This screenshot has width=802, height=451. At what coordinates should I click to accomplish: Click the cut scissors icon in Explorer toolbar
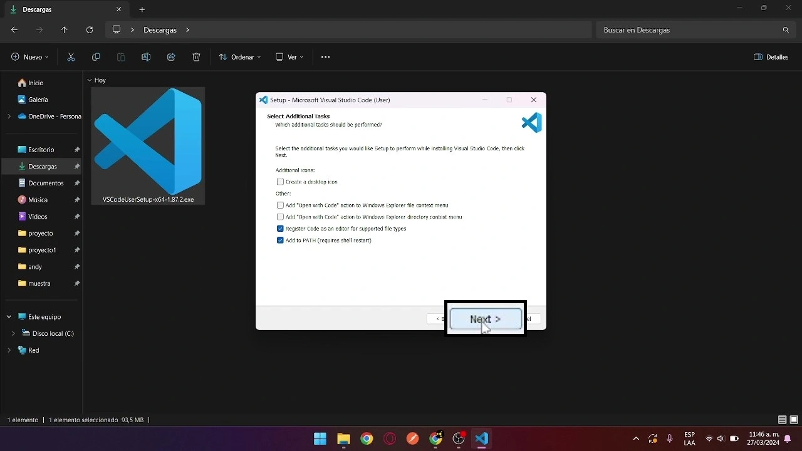(x=71, y=57)
